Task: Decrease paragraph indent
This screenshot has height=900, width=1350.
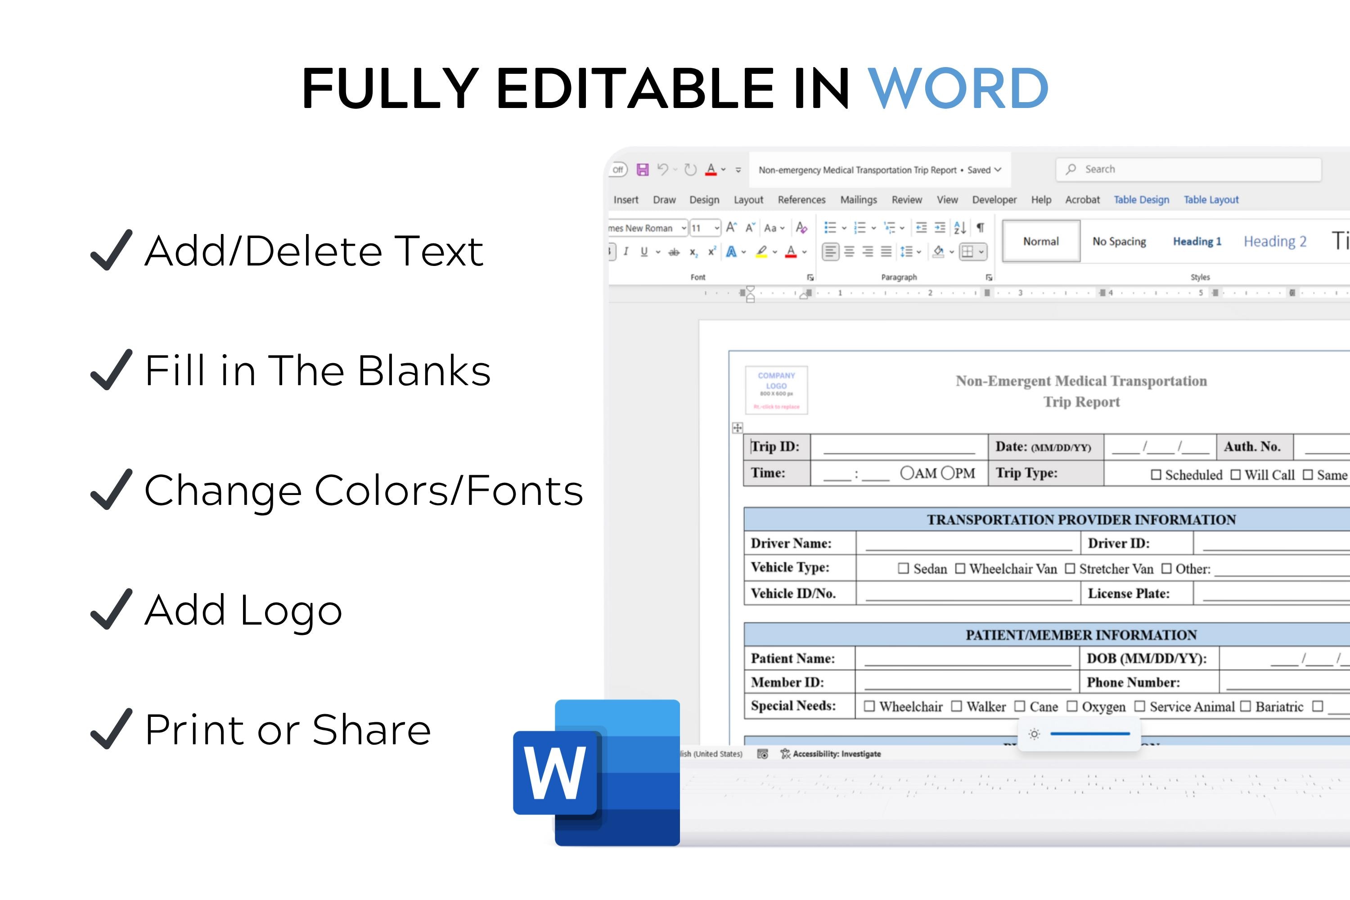Action: 921,228
